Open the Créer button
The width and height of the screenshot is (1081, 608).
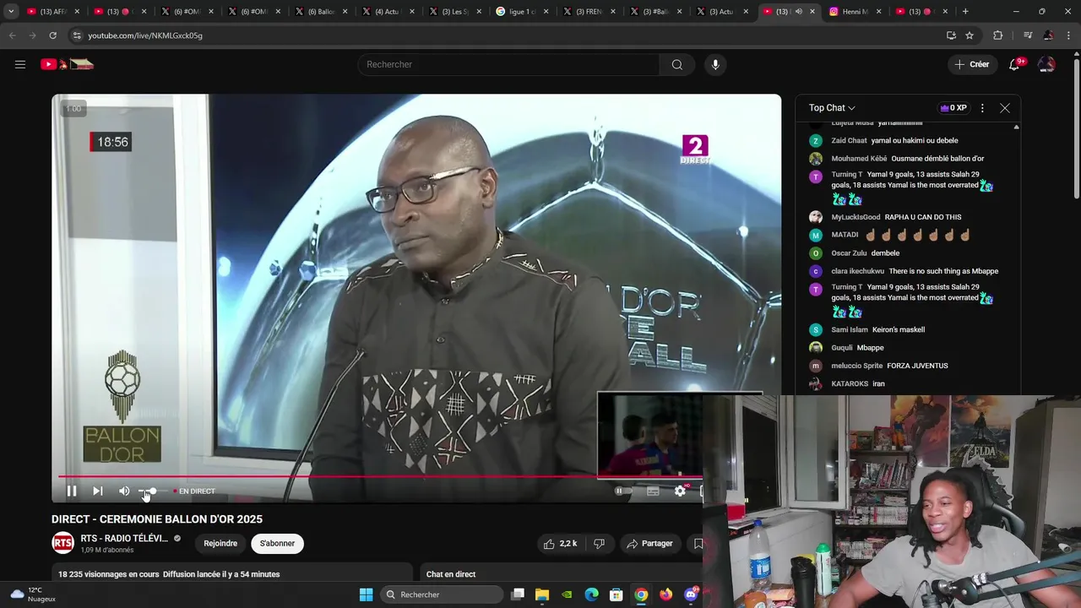click(x=971, y=64)
